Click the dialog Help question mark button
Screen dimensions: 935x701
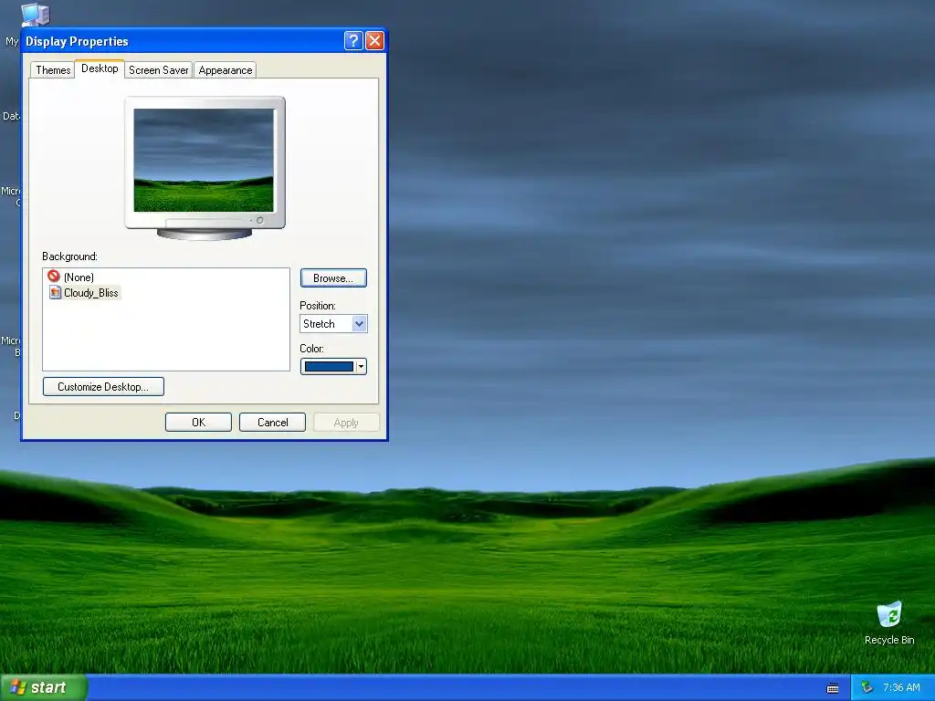(x=353, y=40)
